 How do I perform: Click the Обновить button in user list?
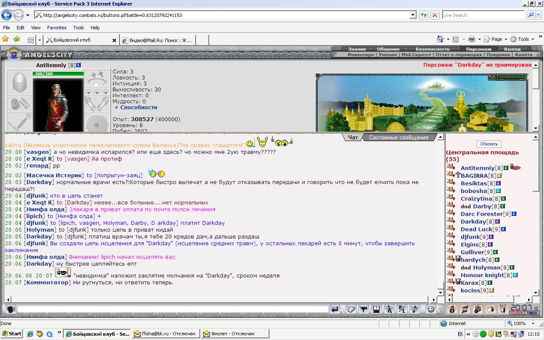coord(489,144)
